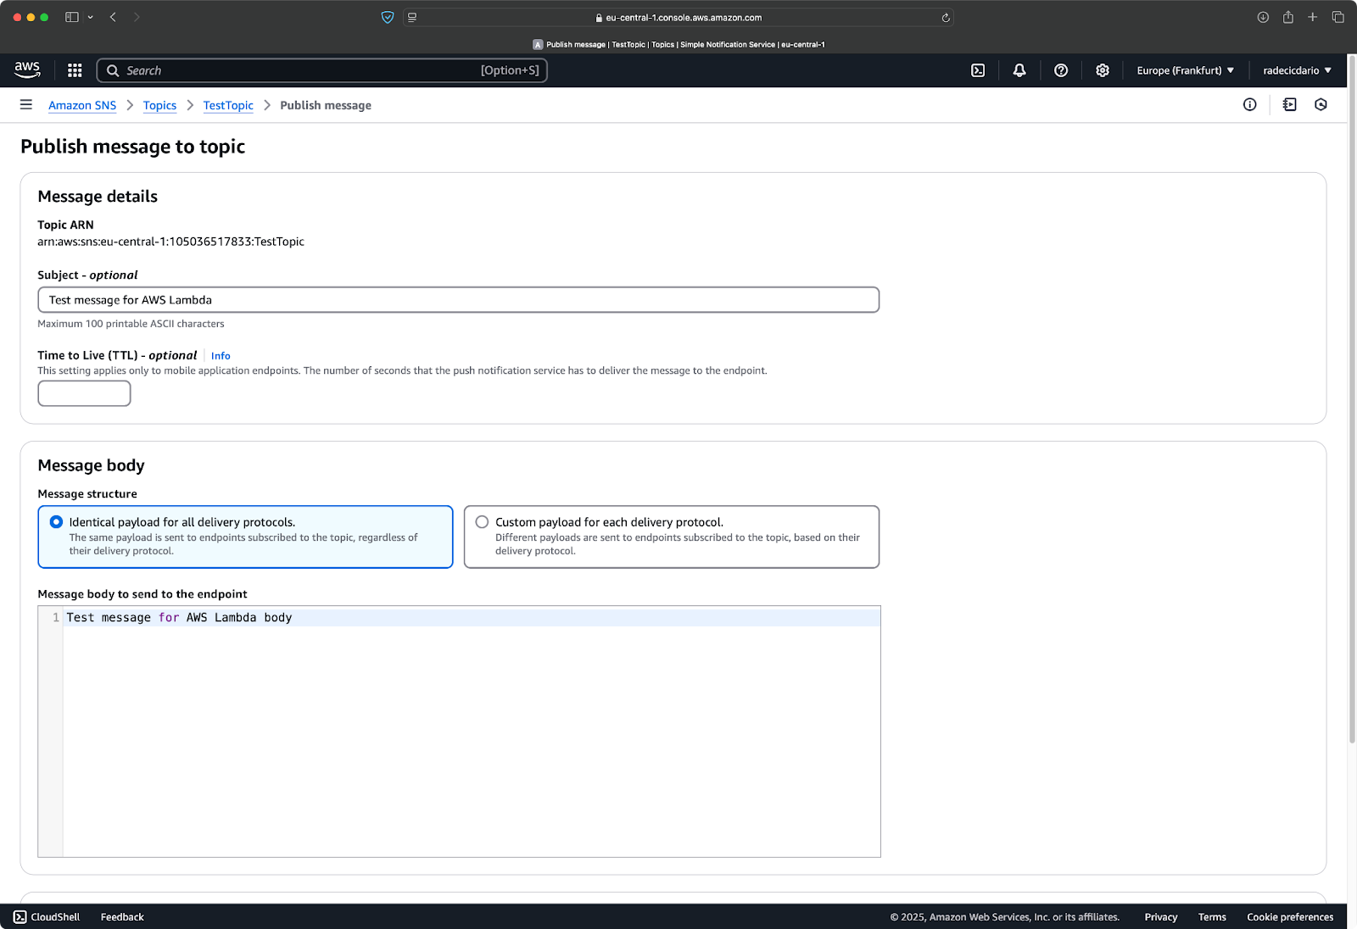Click line number 1 in the editor gutter

coord(56,618)
